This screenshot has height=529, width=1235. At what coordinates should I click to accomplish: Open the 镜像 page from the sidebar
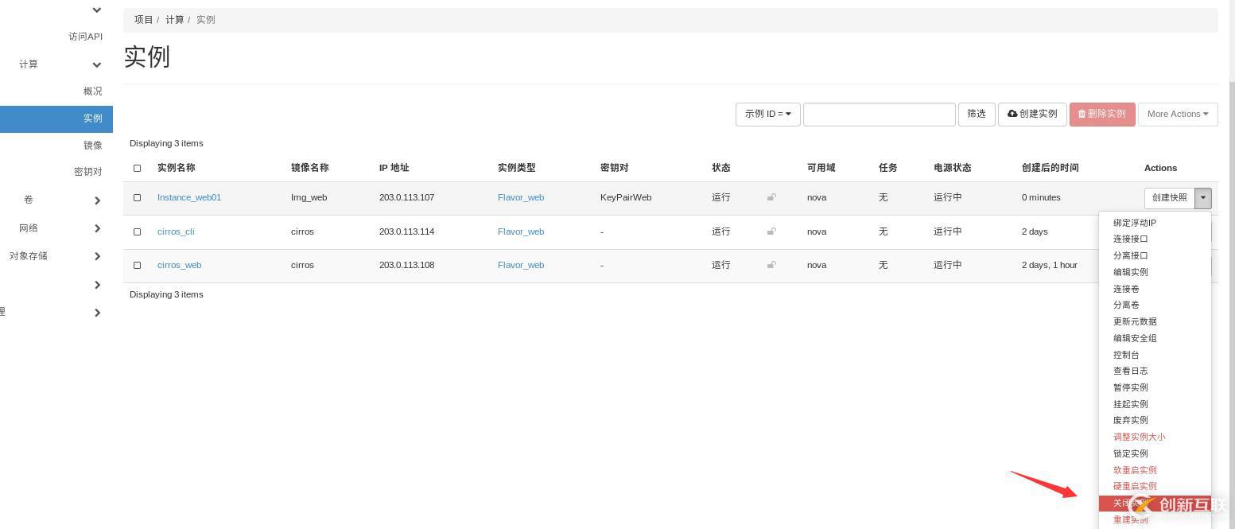click(92, 145)
